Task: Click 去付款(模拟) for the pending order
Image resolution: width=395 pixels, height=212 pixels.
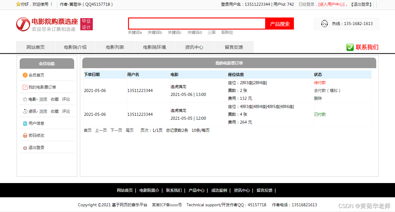Action: pyautogui.click(x=328, y=90)
